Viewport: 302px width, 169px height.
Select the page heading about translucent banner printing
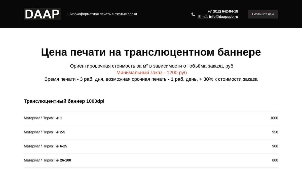[151, 52]
